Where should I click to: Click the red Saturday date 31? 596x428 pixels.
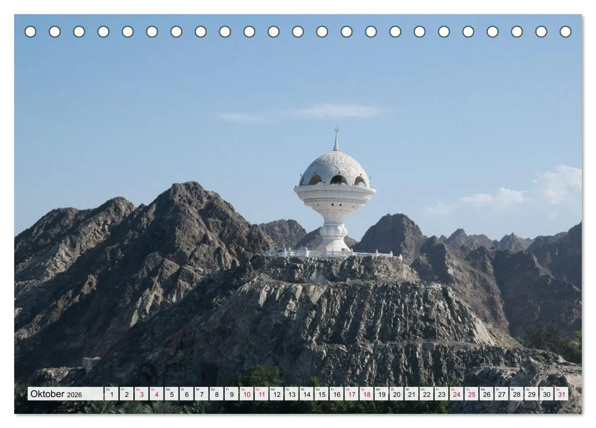click(x=561, y=394)
